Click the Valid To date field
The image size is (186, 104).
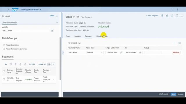[x=28, y=31]
